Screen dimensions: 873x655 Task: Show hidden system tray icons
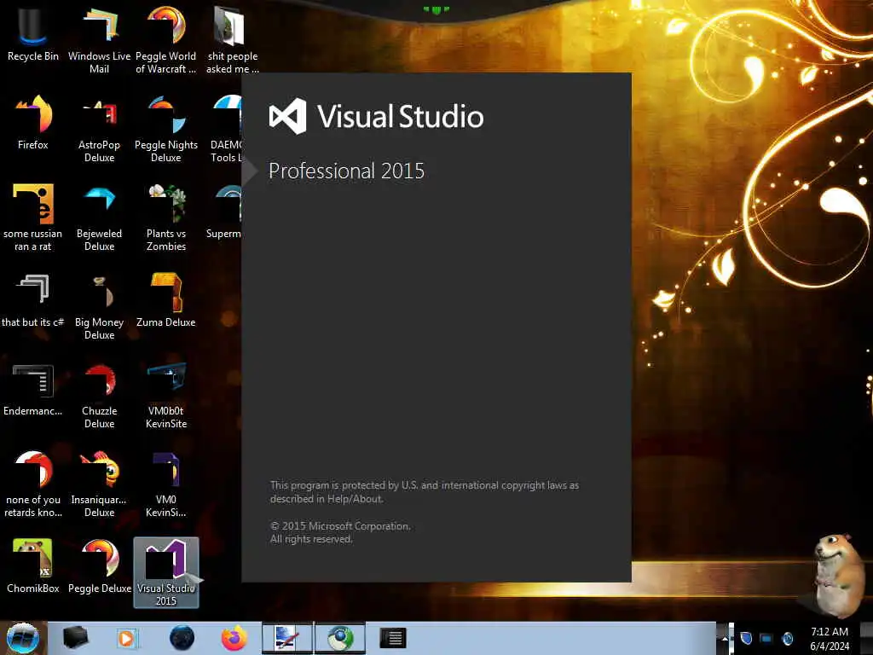[x=725, y=638]
